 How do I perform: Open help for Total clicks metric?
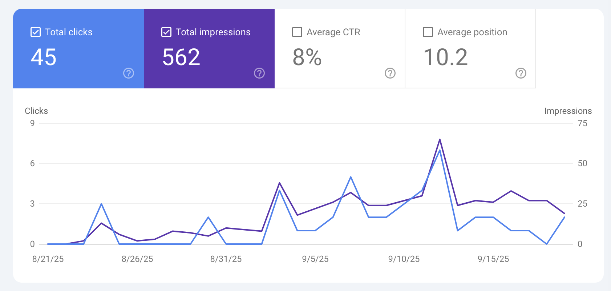tap(129, 73)
